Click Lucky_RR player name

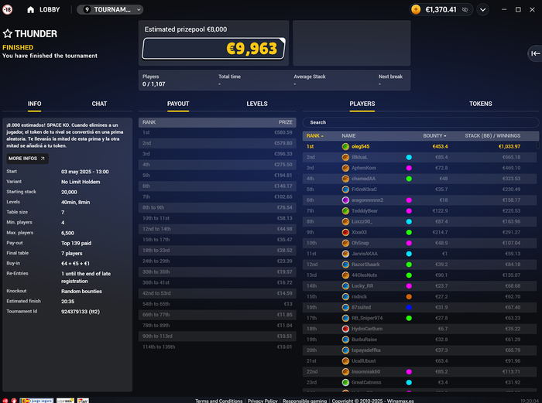(362, 286)
